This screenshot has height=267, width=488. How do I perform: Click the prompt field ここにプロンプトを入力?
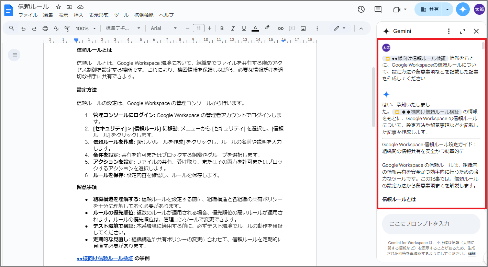(x=431, y=224)
